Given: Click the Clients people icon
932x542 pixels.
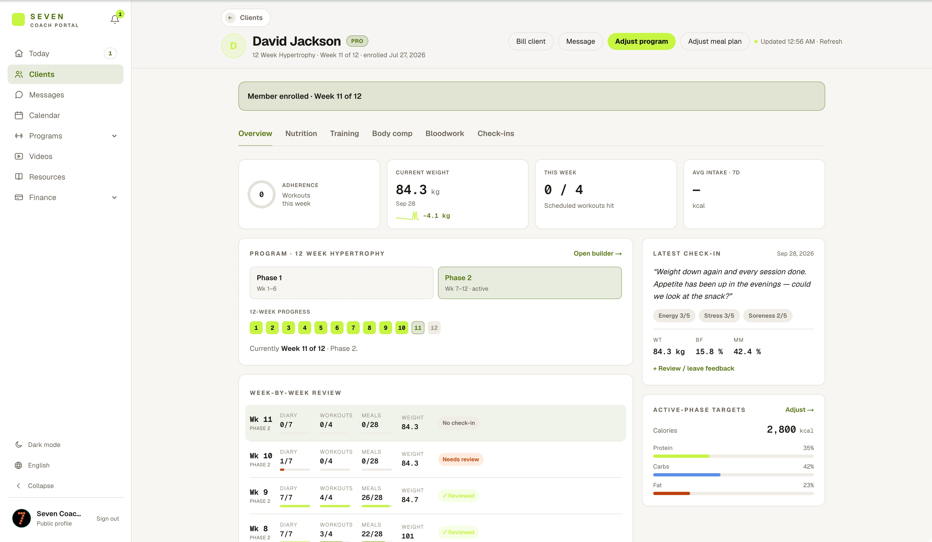Looking at the screenshot, I should pos(19,74).
